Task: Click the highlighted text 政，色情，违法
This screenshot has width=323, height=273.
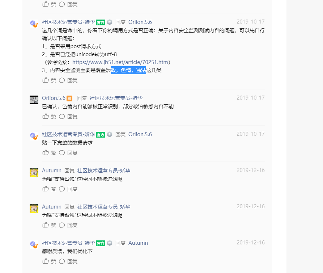Action: (128, 70)
